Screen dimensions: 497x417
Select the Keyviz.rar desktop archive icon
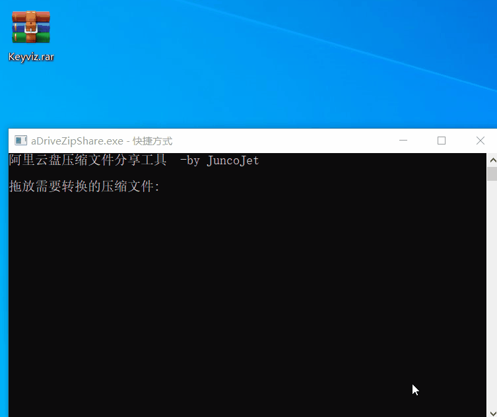tap(31, 27)
